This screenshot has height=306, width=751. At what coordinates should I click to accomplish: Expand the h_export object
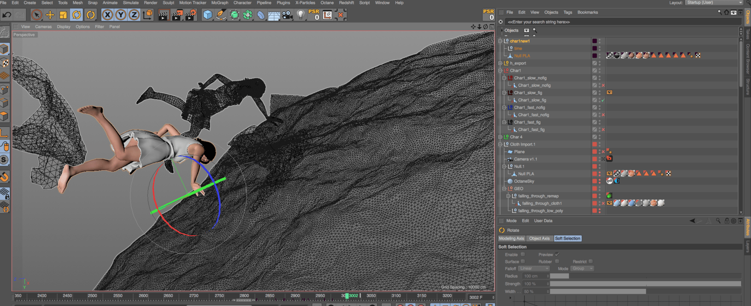pyautogui.click(x=500, y=63)
